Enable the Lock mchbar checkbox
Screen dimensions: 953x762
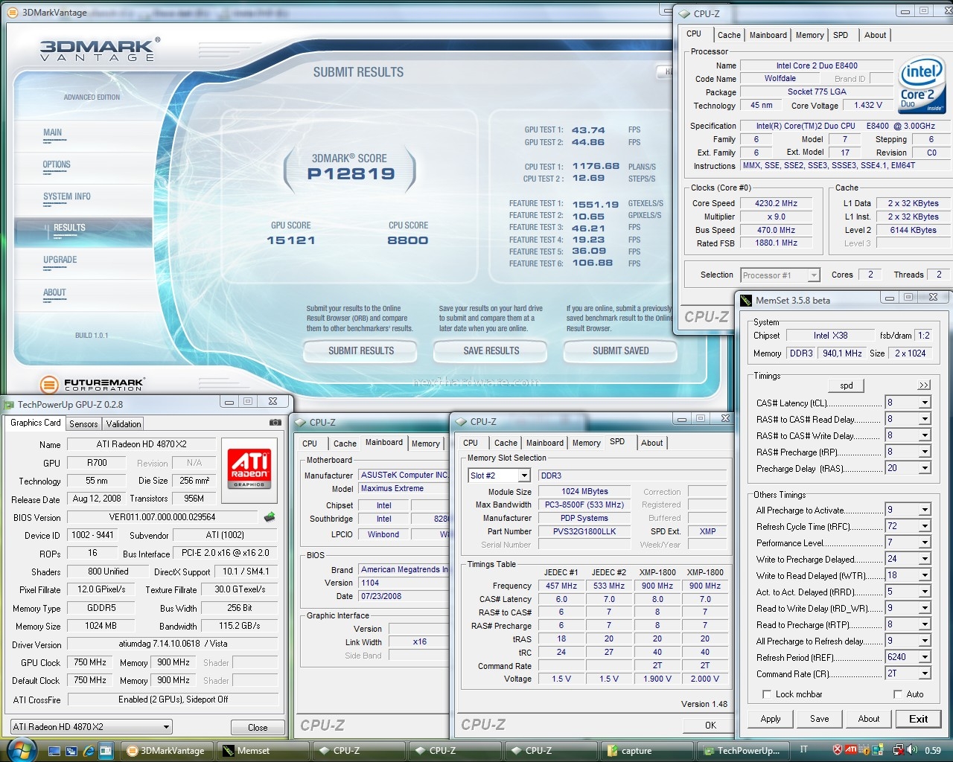[766, 694]
